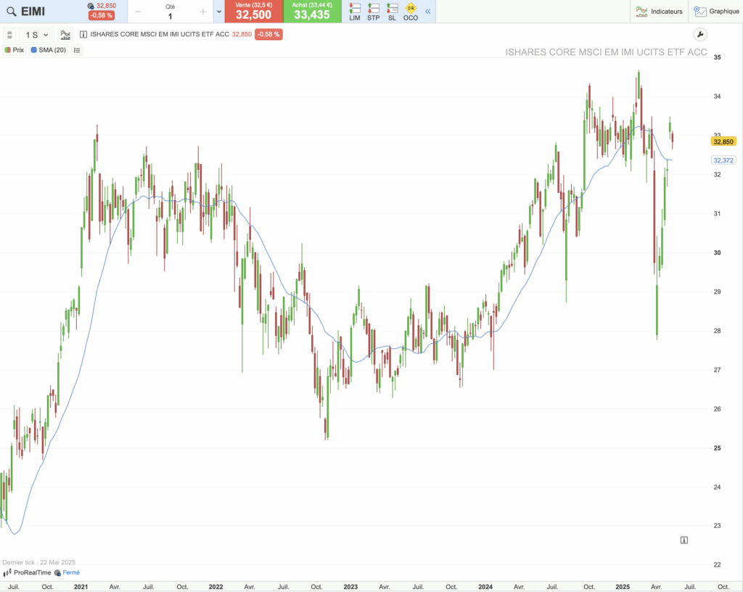Select the OCO order icon

[x=411, y=12]
